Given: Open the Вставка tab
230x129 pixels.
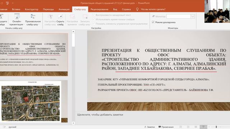Looking at the screenshot, I should click(16, 9).
